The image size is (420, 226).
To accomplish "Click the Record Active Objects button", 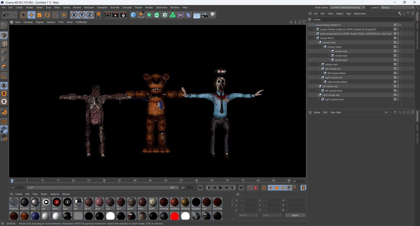I will click(250, 188).
